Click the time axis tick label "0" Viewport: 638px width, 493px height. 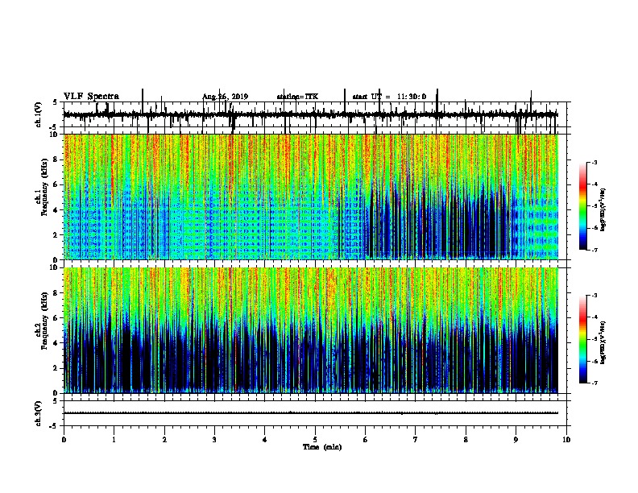[64, 440]
